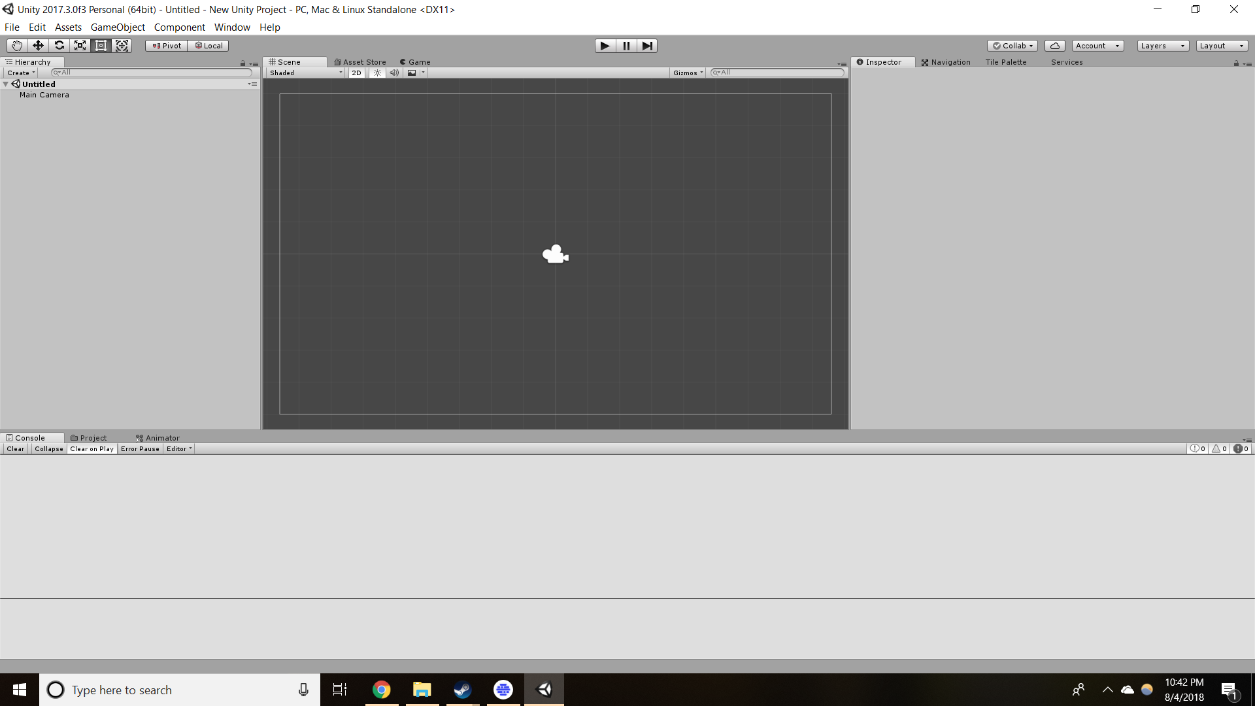This screenshot has width=1255, height=706.
Task: Open the hierarchy Create dropdown
Action: [21, 73]
